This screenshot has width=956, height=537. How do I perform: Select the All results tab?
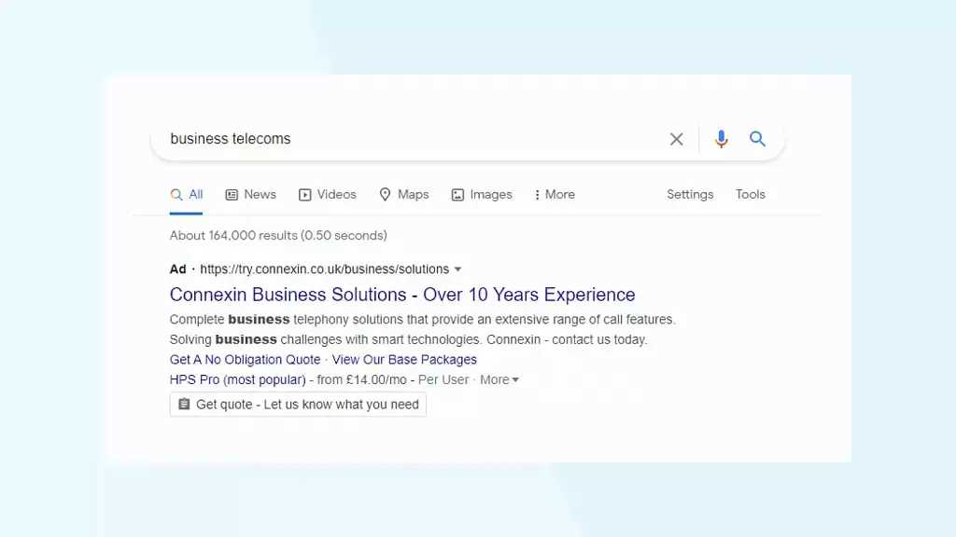(x=187, y=194)
